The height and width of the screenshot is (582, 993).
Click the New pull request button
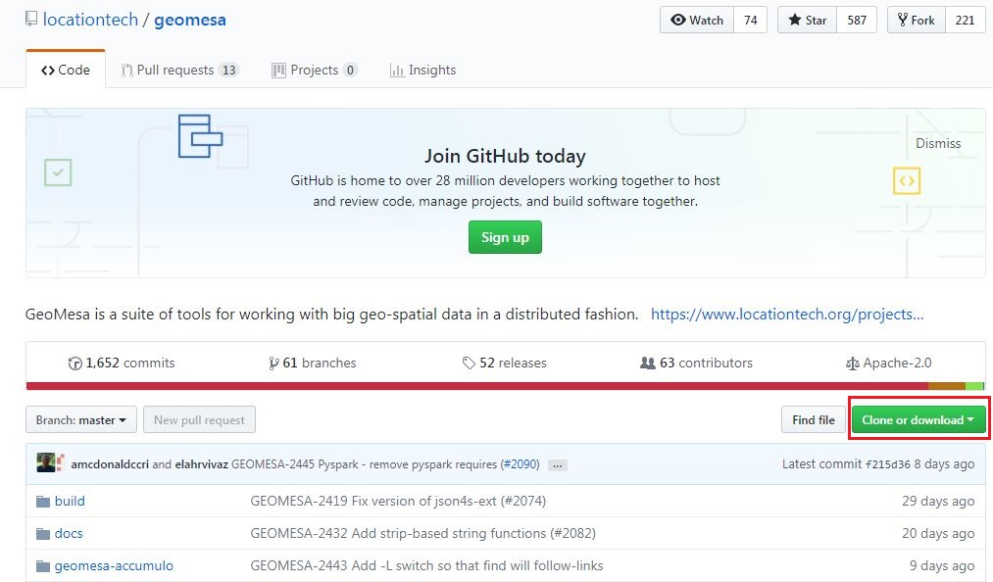[200, 420]
